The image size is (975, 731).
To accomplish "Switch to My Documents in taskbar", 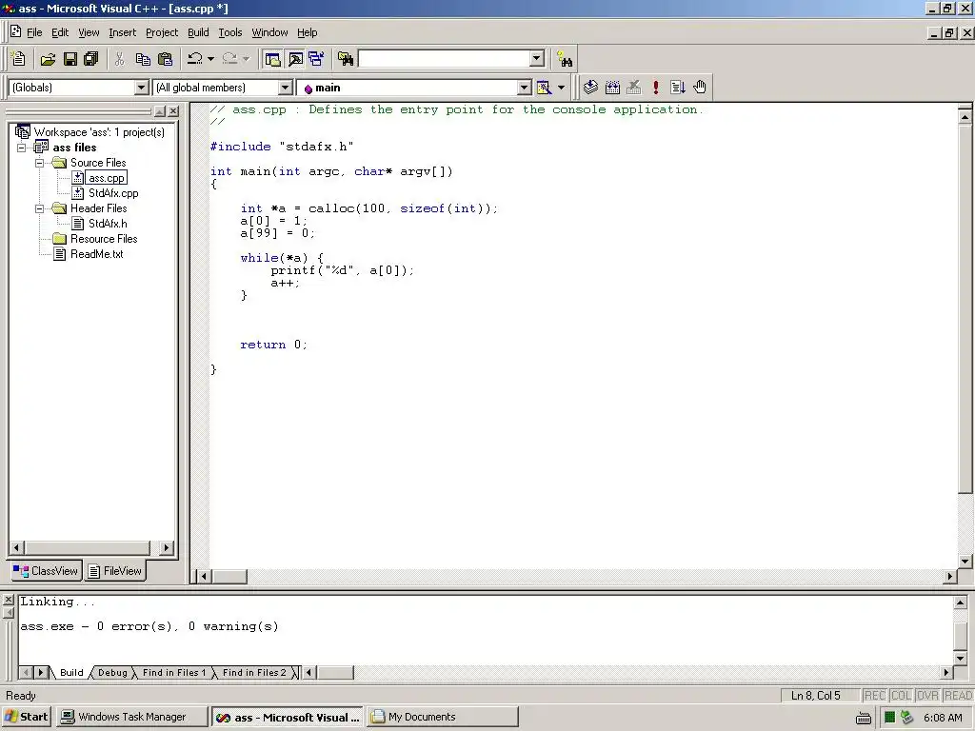I will (x=442, y=717).
